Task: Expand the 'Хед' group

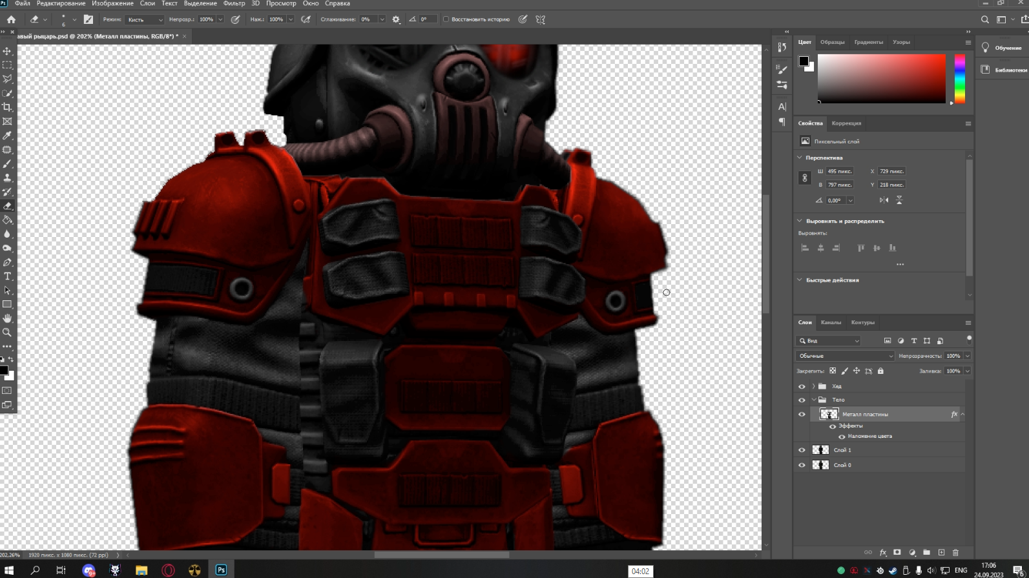Action: pyautogui.click(x=813, y=386)
